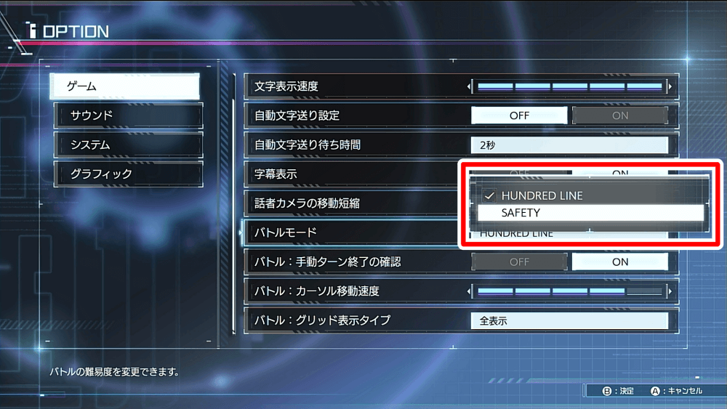The image size is (727, 409).
Task: Choose SAFETY in battle mode list
Action: (590, 213)
